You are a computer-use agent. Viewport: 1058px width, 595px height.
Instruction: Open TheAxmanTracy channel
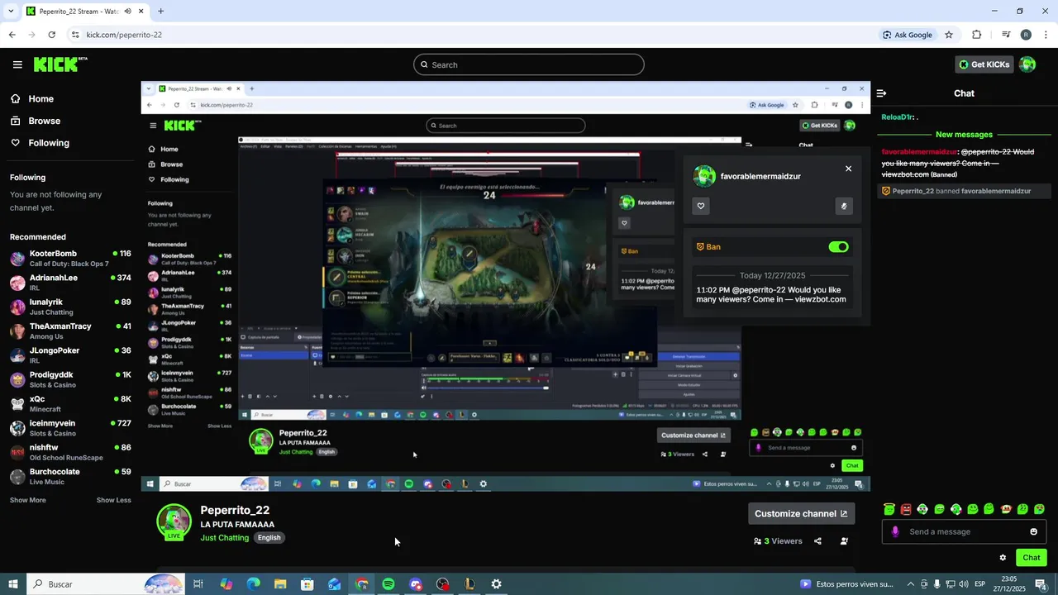click(x=69, y=331)
